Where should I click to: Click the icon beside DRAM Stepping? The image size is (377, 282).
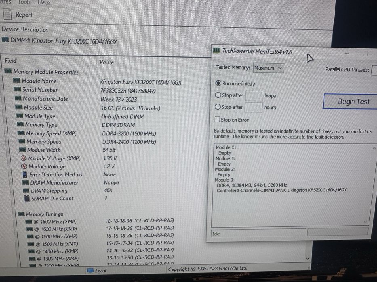26,191
